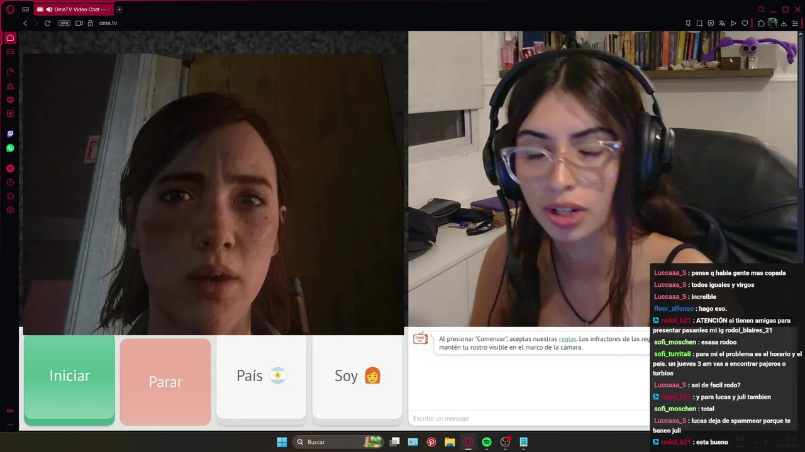The width and height of the screenshot is (805, 452).
Task: Toggle the VPN badge in the address bar
Action: 64,23
